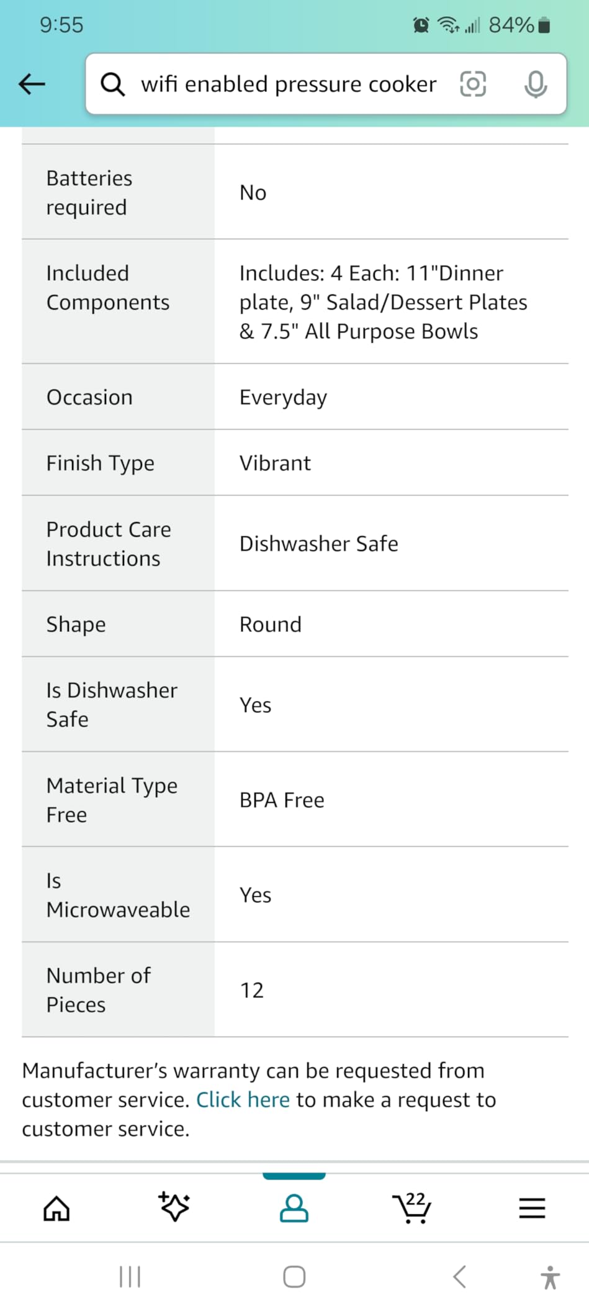Tap the Dishwasher Safe care value
Screen dimensions: 589x1310
coord(319,543)
